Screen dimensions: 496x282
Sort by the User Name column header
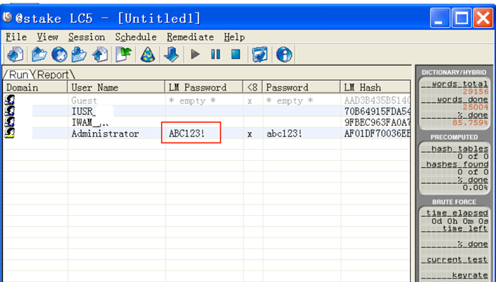click(x=116, y=87)
